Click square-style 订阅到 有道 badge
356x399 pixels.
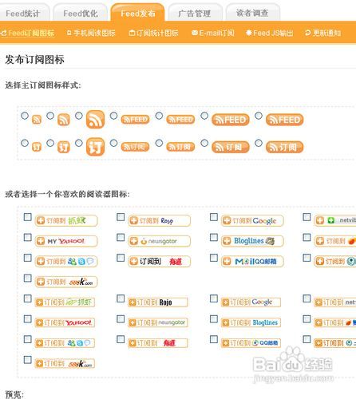click(x=158, y=343)
